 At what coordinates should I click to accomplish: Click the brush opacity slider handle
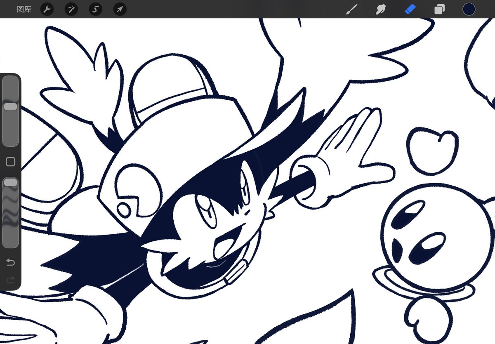tap(10, 182)
